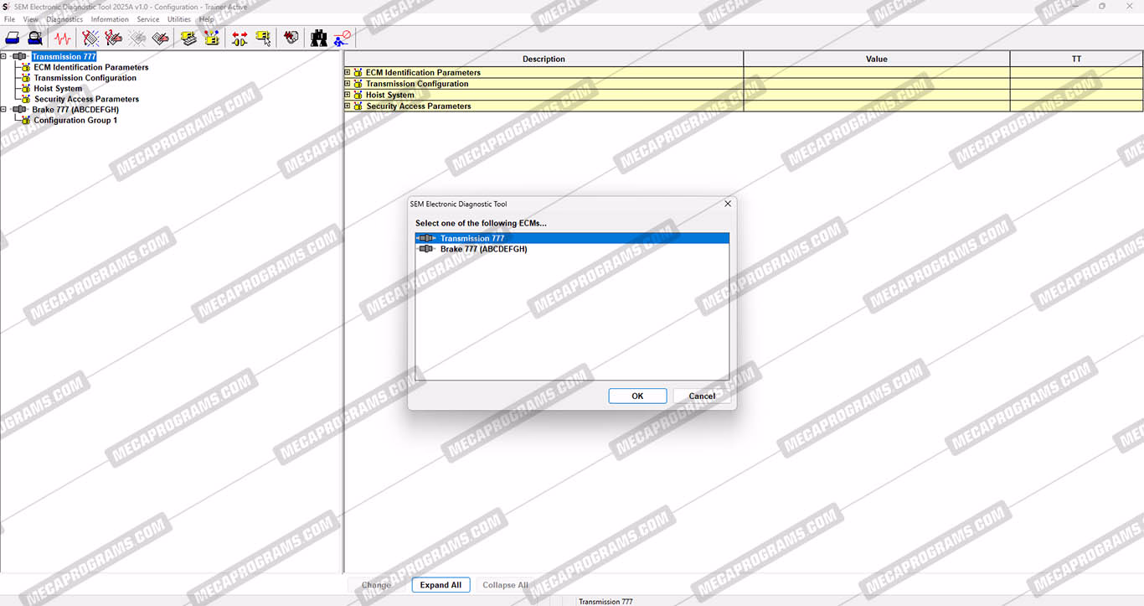Select ECM Identification Parameters in left tree
This screenshot has width=1144, height=606.
pos(91,67)
